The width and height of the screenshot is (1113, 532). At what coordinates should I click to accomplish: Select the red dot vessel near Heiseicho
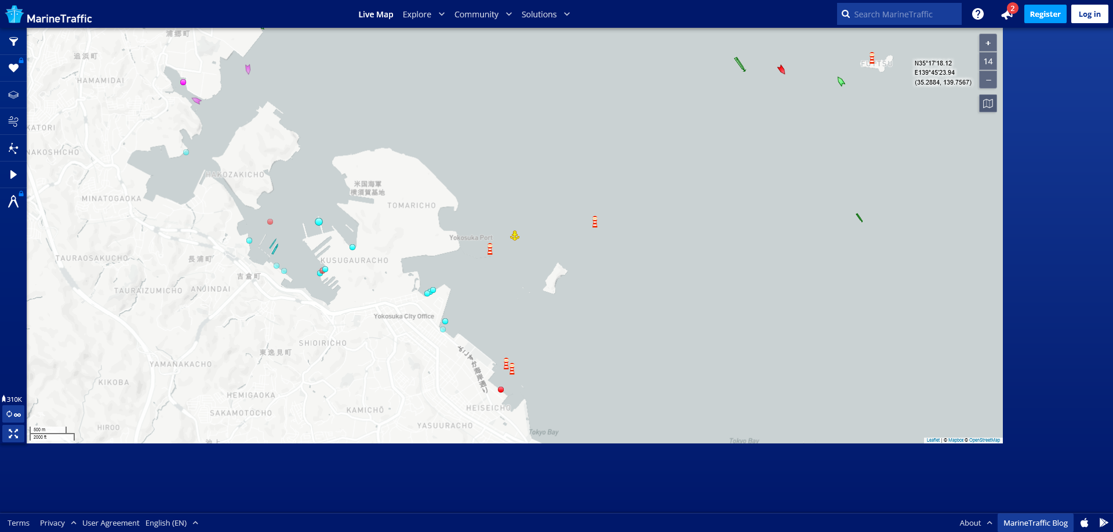501,390
